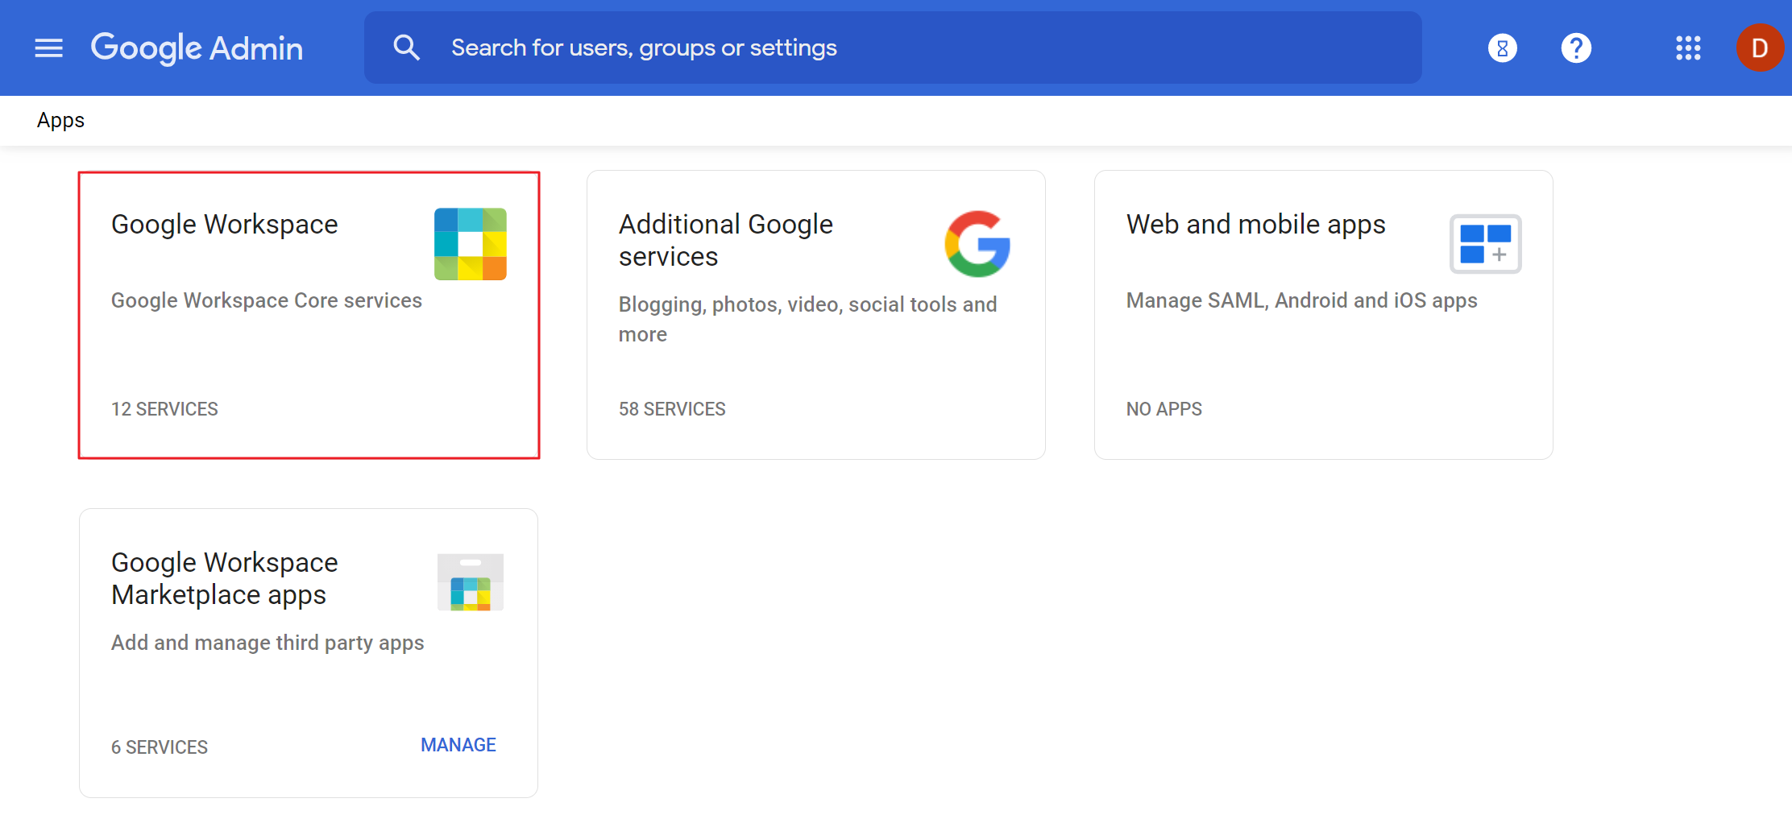Select the Apps breadcrumb label
Viewport: 1792px width, 815px height.
[x=60, y=121]
